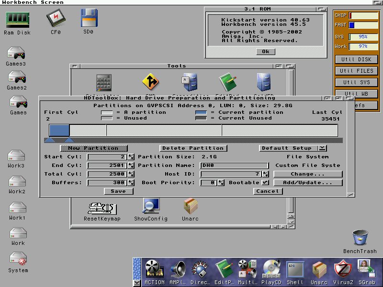Click the left blue partition-start triangle marker
Viewport: 383px width, 287px height.
[50, 140]
